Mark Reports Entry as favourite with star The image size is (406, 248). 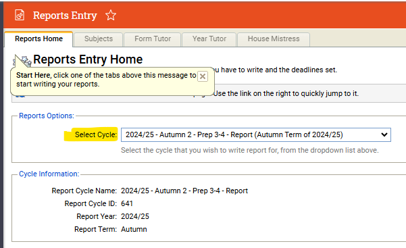(x=111, y=15)
